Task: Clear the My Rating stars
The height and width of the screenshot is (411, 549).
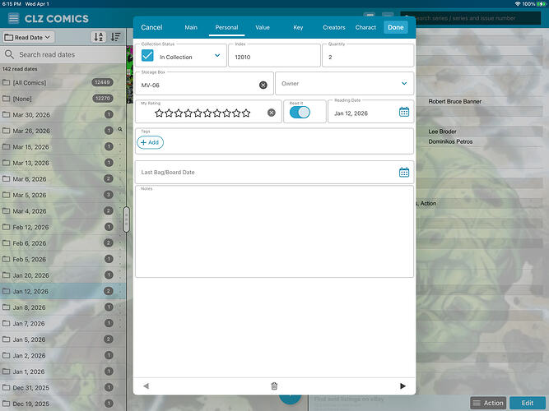Action: click(272, 113)
